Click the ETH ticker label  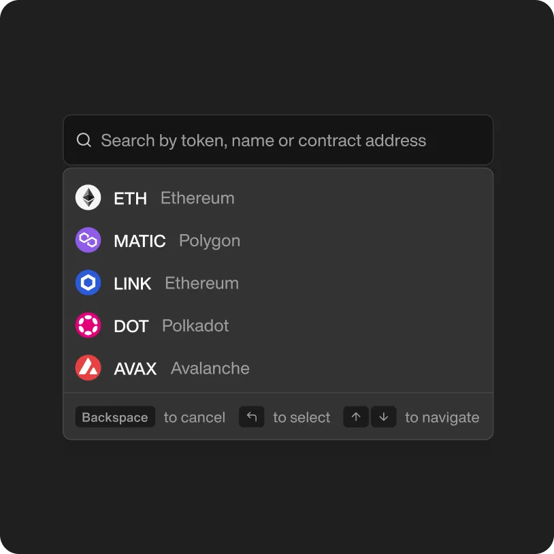click(x=131, y=198)
